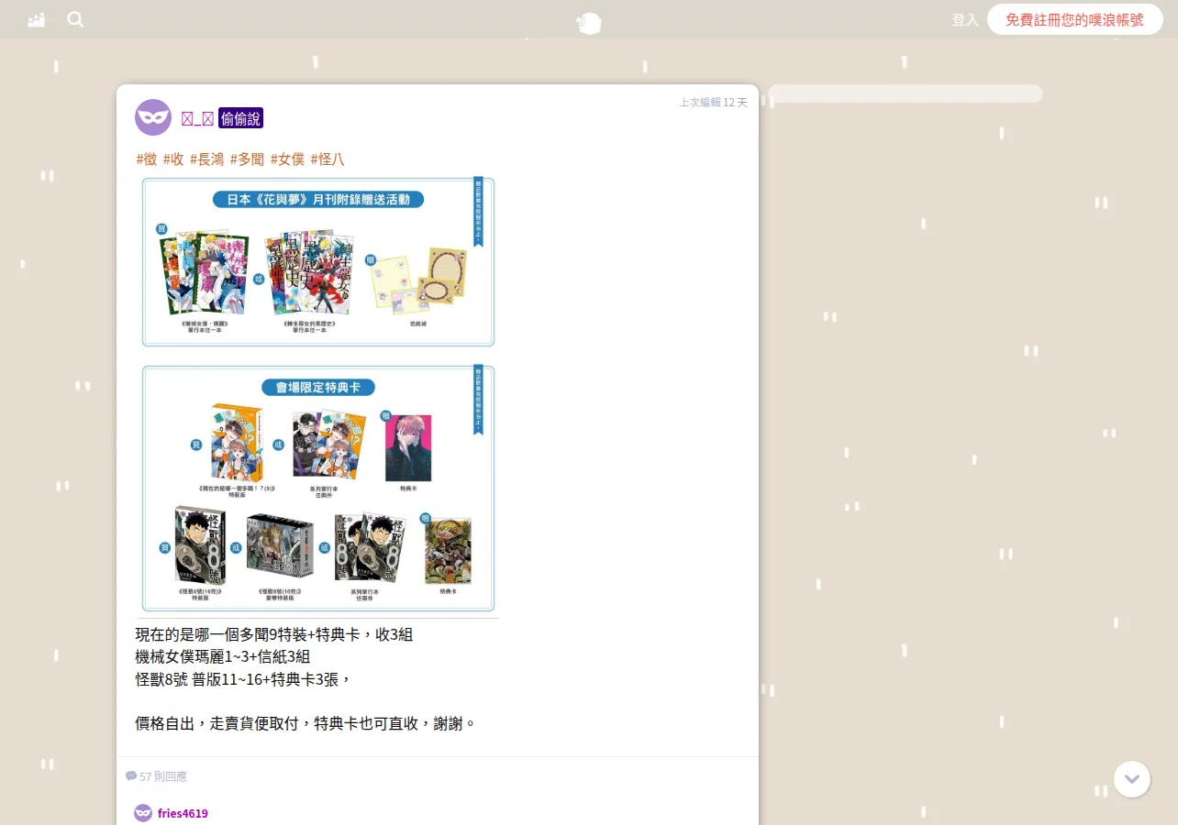Click the mask avatar beside fries4619
Screen dimensions: 1178x825
pos(143,813)
